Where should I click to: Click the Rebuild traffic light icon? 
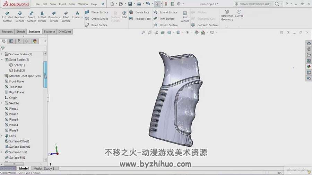coord(166,4)
